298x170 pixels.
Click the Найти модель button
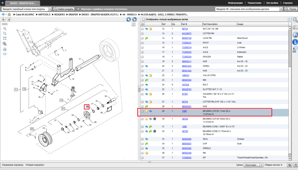[x=64, y=9]
